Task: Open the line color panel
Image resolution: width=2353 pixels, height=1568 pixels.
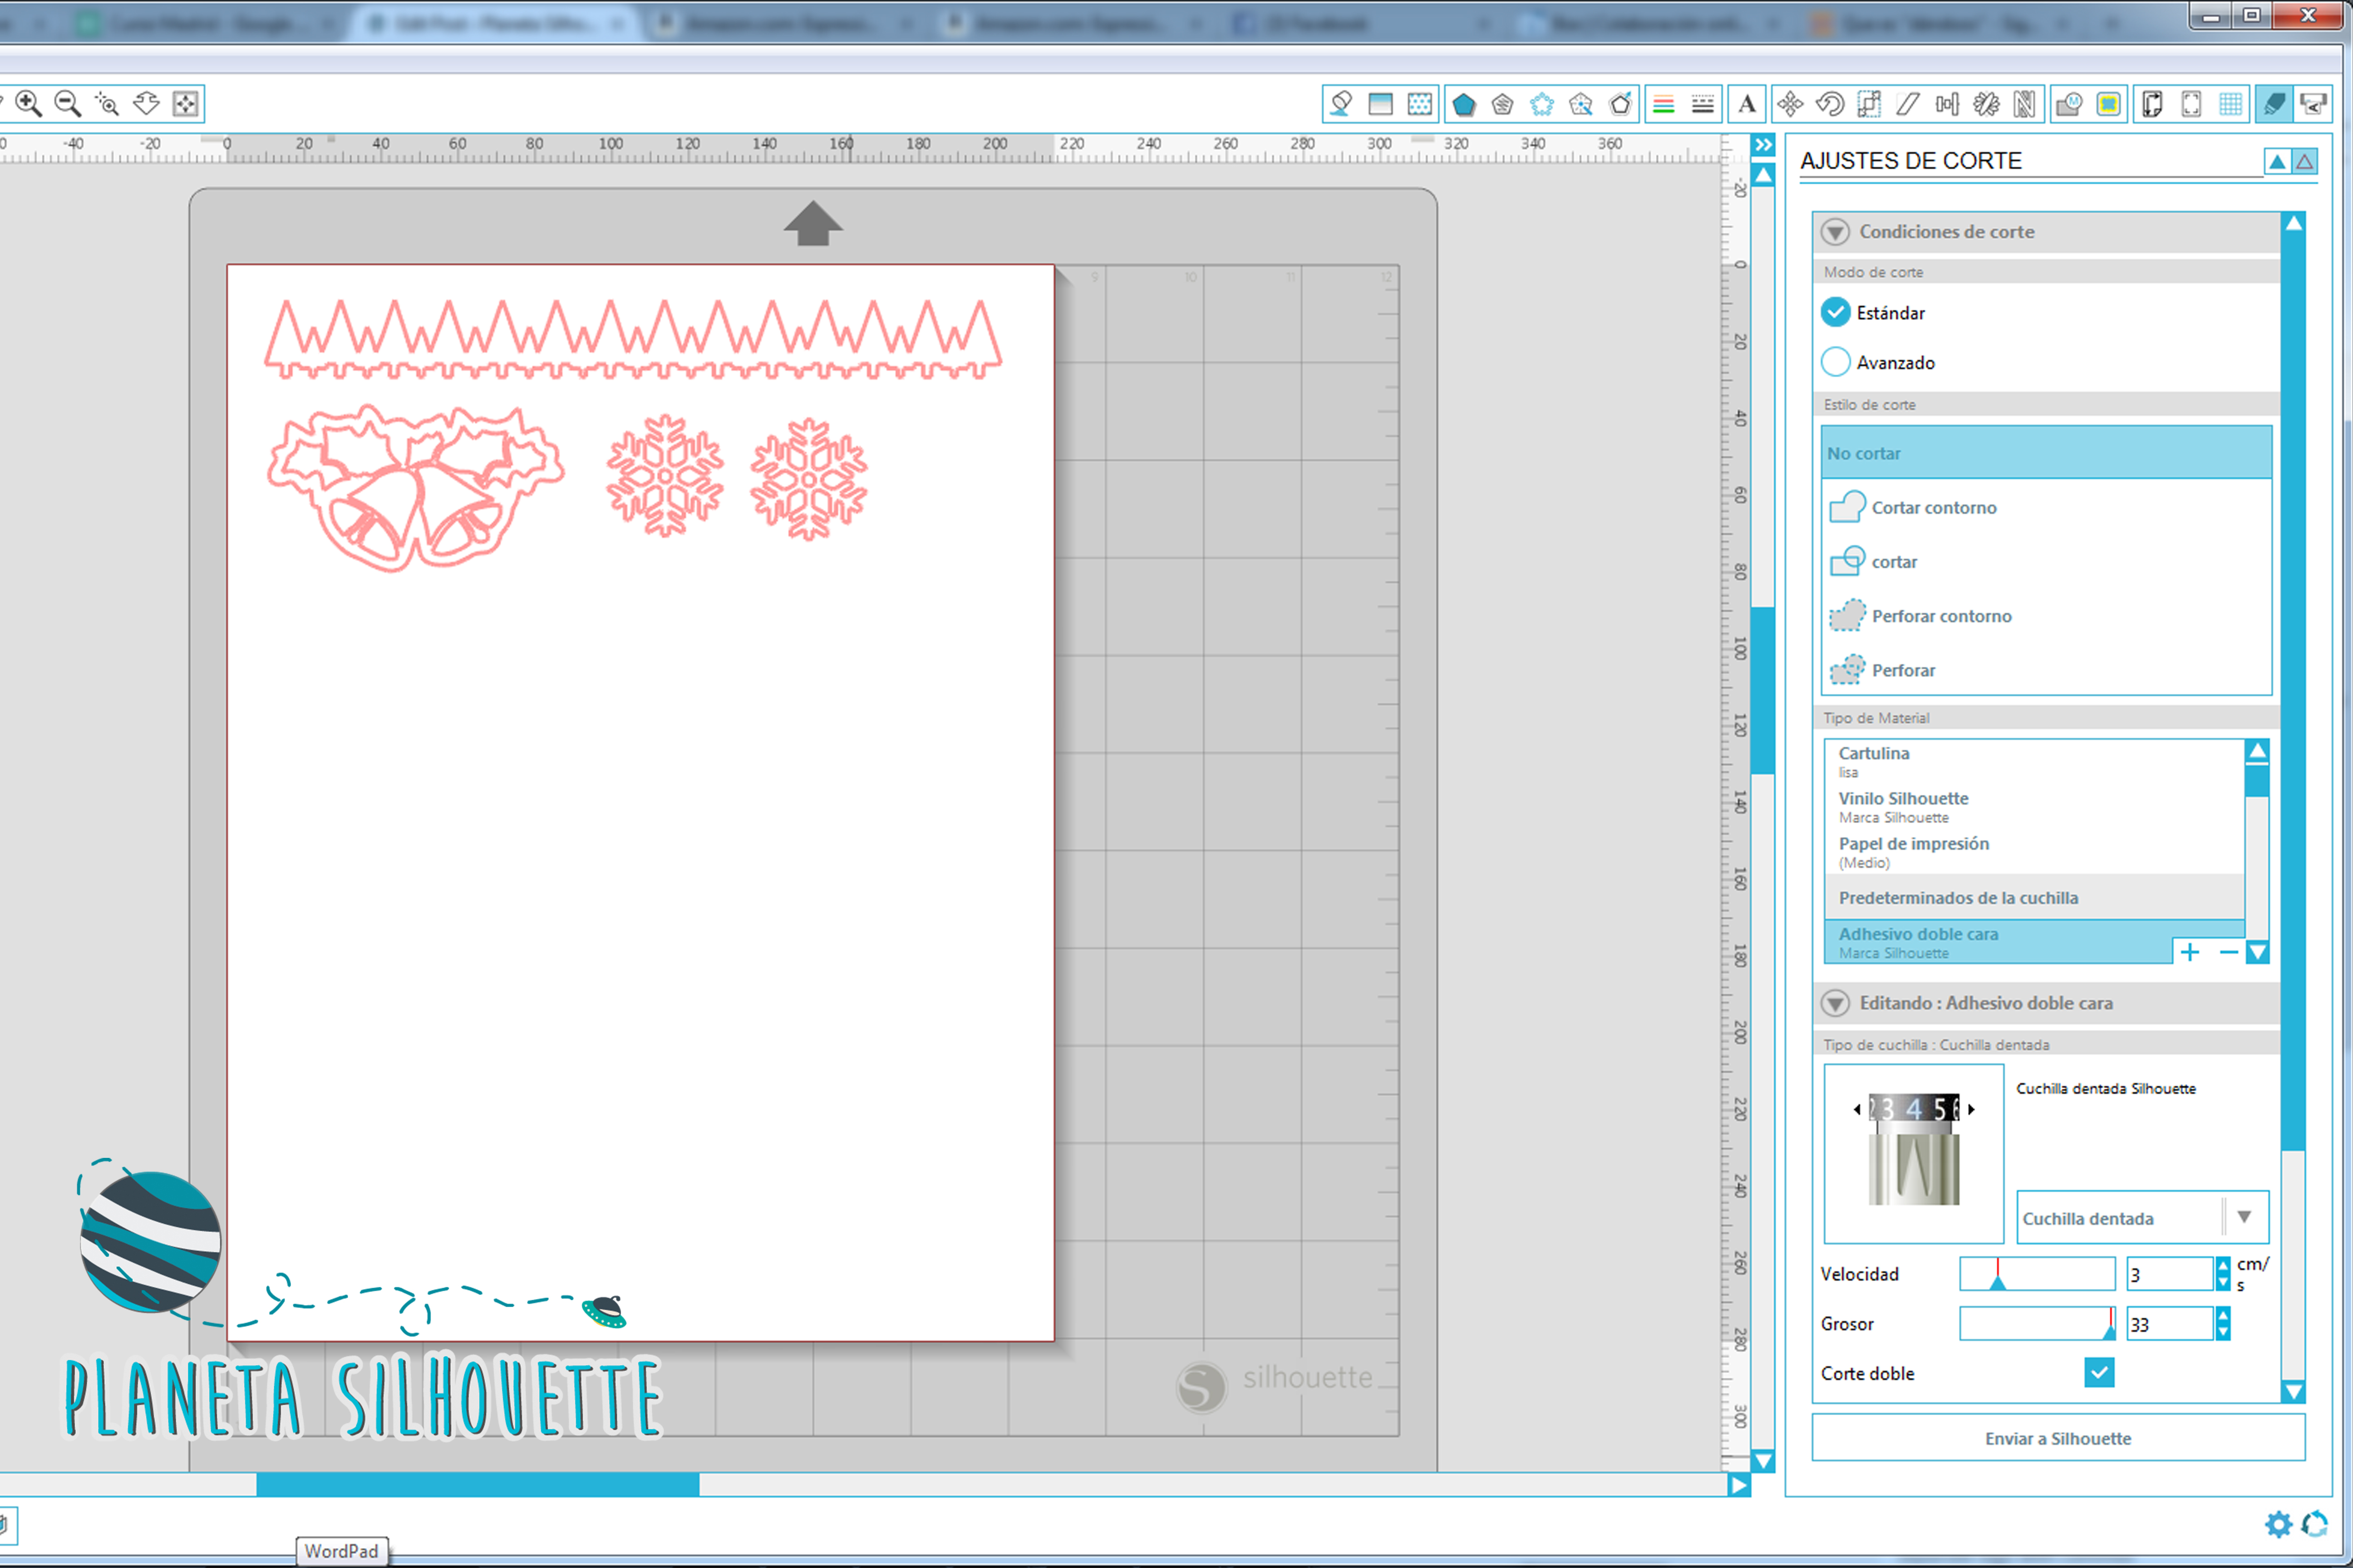Action: pyautogui.click(x=1664, y=104)
